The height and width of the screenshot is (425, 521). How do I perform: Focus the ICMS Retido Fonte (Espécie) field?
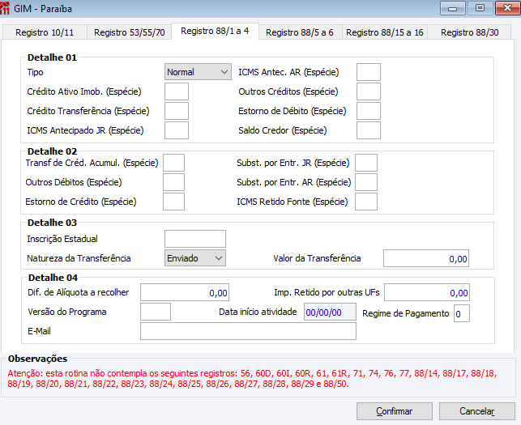366,202
